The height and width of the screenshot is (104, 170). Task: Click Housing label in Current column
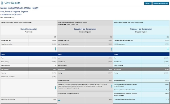(3, 73)
